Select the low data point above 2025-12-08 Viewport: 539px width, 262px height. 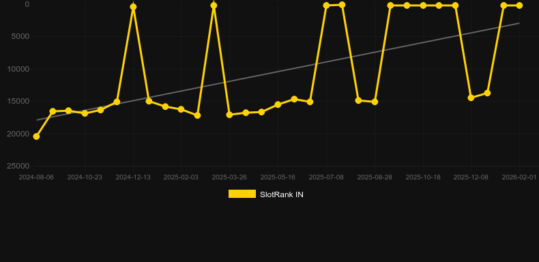[471, 98]
